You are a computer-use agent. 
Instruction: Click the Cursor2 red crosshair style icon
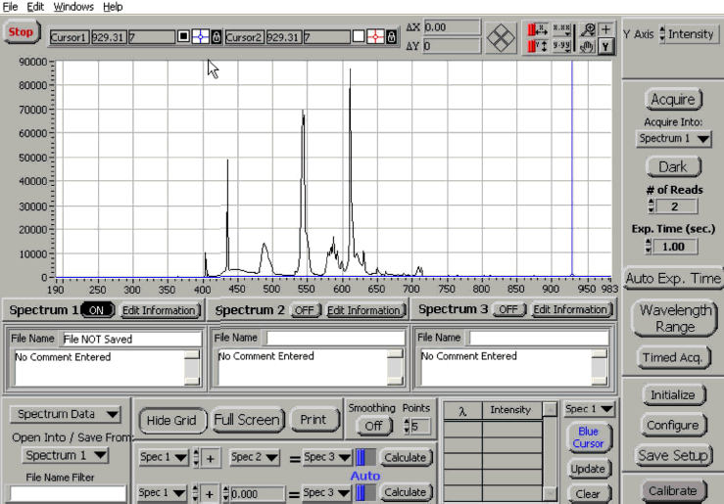click(375, 37)
